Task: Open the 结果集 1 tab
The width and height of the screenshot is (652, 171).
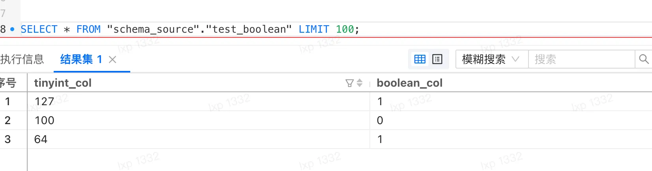Action: pos(81,59)
